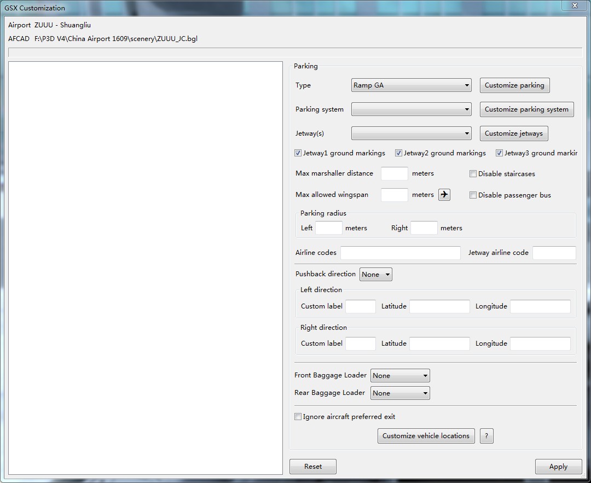591x483 pixels.
Task: Click the question mark help button
Action: pyautogui.click(x=486, y=436)
